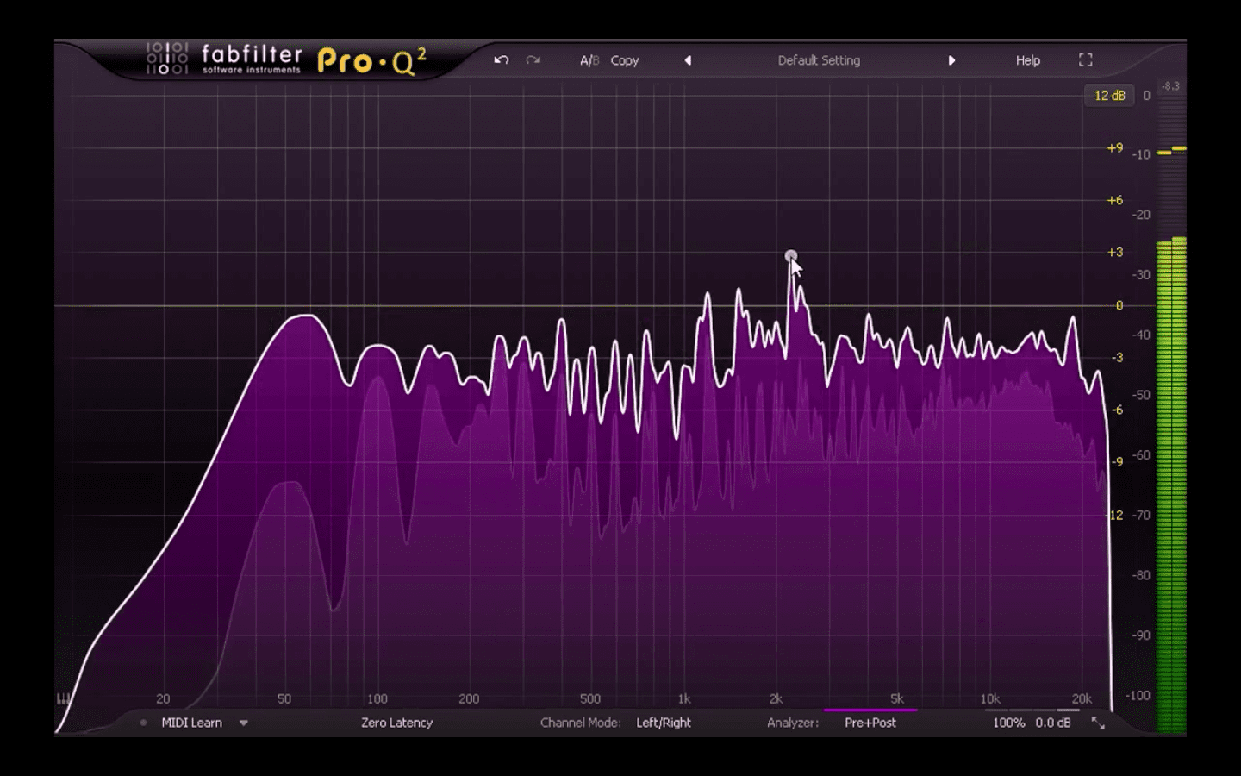Screen dimensions: 1241x776
Task: Click the Zero Latency processing mode button
Action: [396, 723]
